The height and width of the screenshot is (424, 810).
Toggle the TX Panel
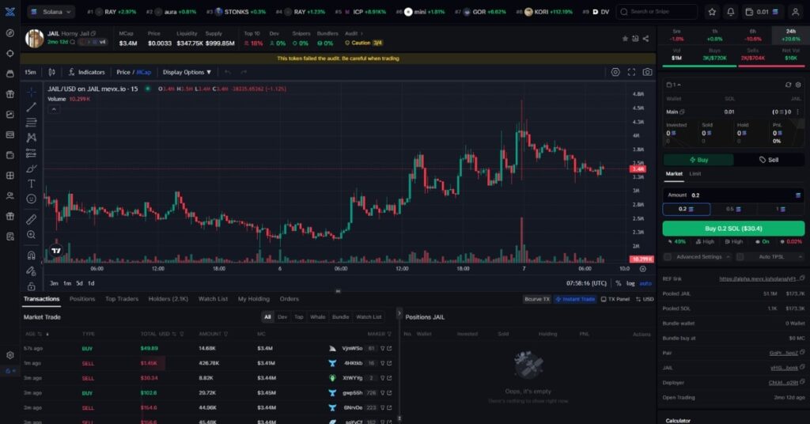coord(615,299)
